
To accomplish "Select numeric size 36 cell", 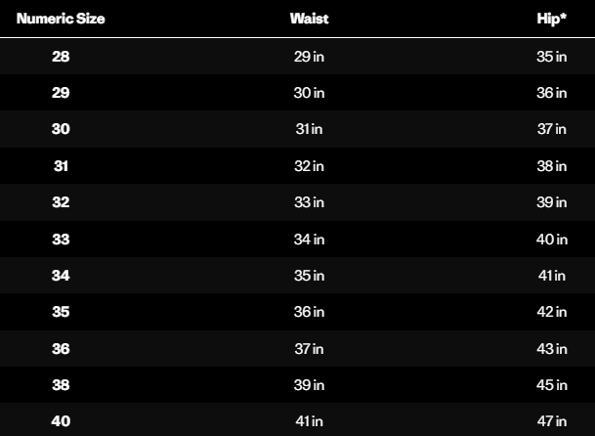I will click(61, 349).
